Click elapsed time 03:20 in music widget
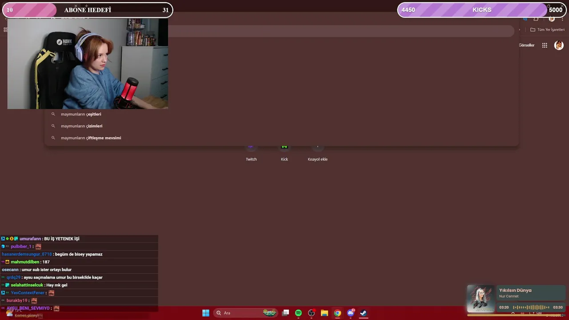569x320 pixels. pos(504,308)
